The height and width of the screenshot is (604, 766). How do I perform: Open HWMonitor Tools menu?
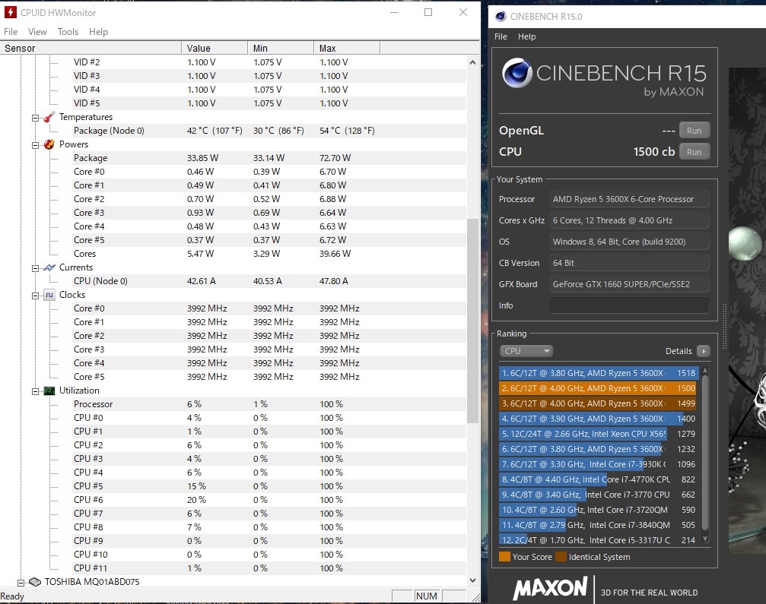[x=68, y=32]
